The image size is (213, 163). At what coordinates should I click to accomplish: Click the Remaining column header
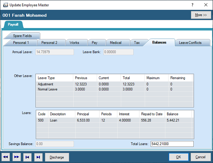tap(180, 78)
